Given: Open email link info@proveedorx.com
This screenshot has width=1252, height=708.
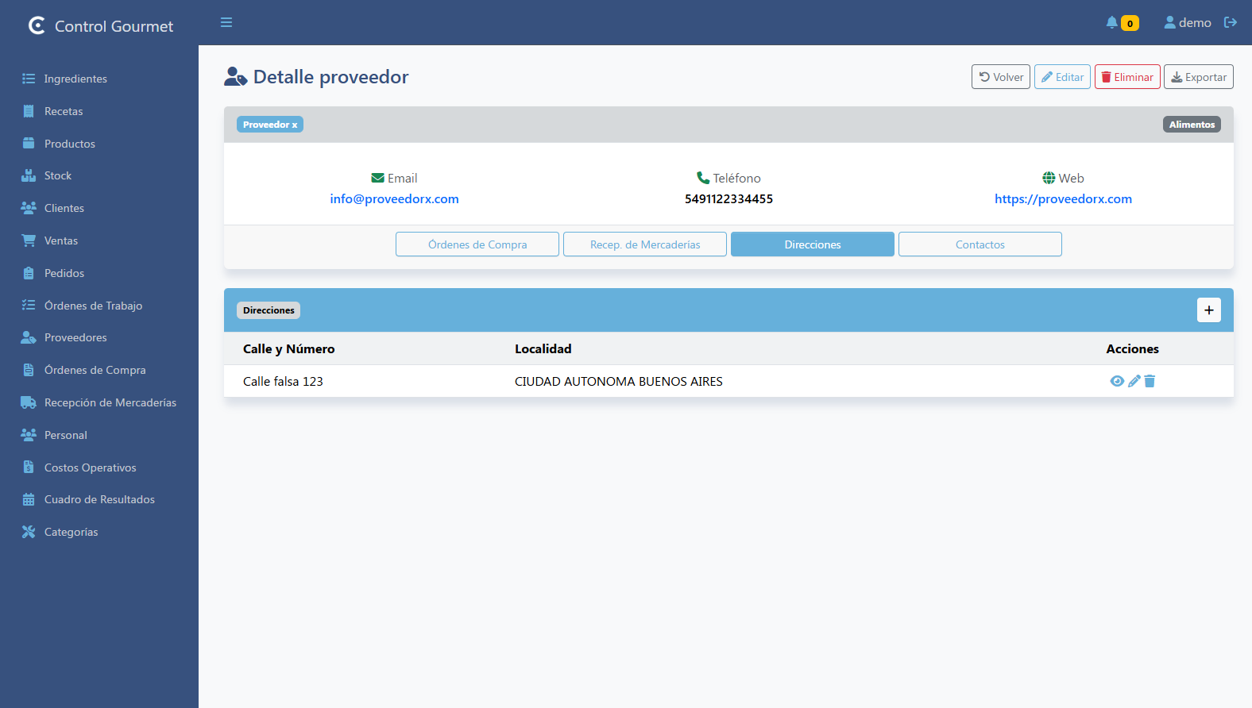Looking at the screenshot, I should pos(395,199).
